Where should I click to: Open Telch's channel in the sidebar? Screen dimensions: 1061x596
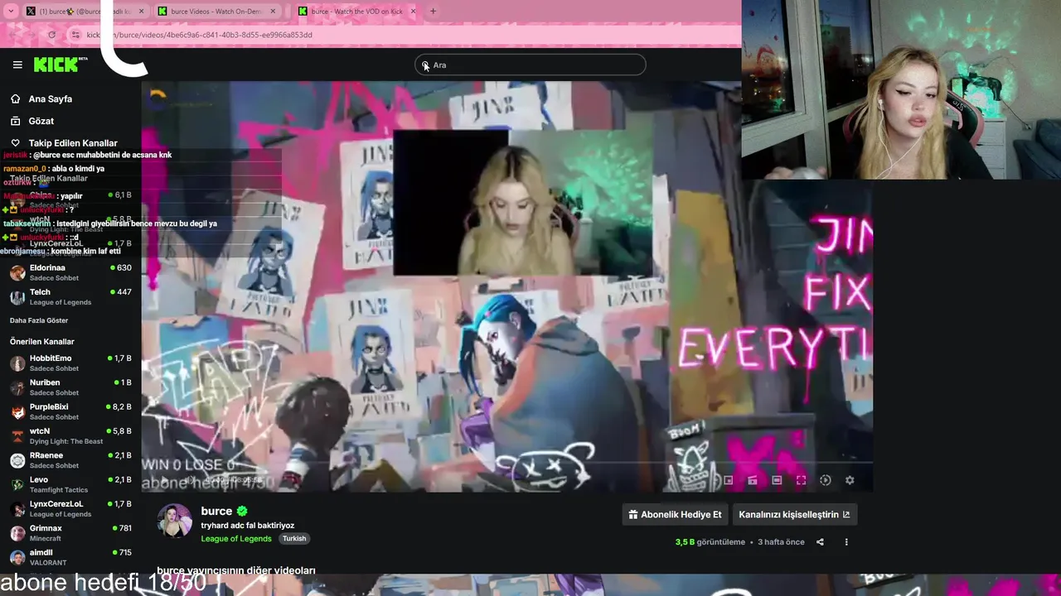pos(70,296)
